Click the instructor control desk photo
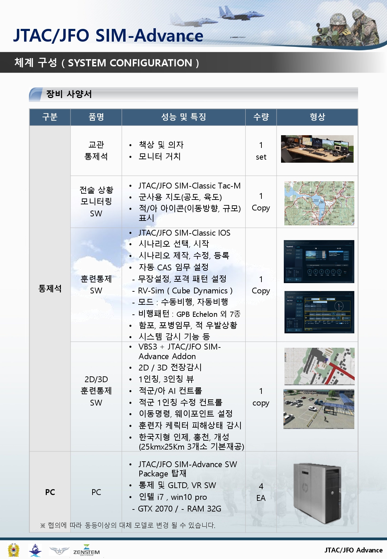The width and height of the screenshot is (387, 559). [x=317, y=149]
